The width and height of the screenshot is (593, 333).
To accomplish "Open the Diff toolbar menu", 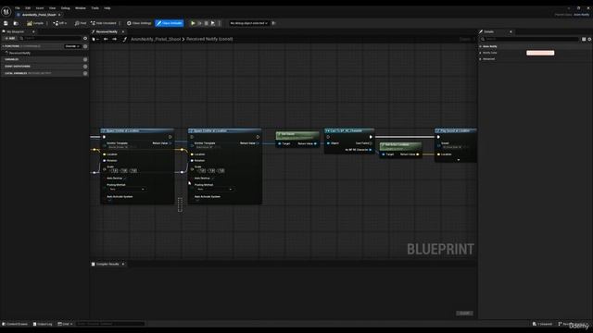I will coord(59,23).
